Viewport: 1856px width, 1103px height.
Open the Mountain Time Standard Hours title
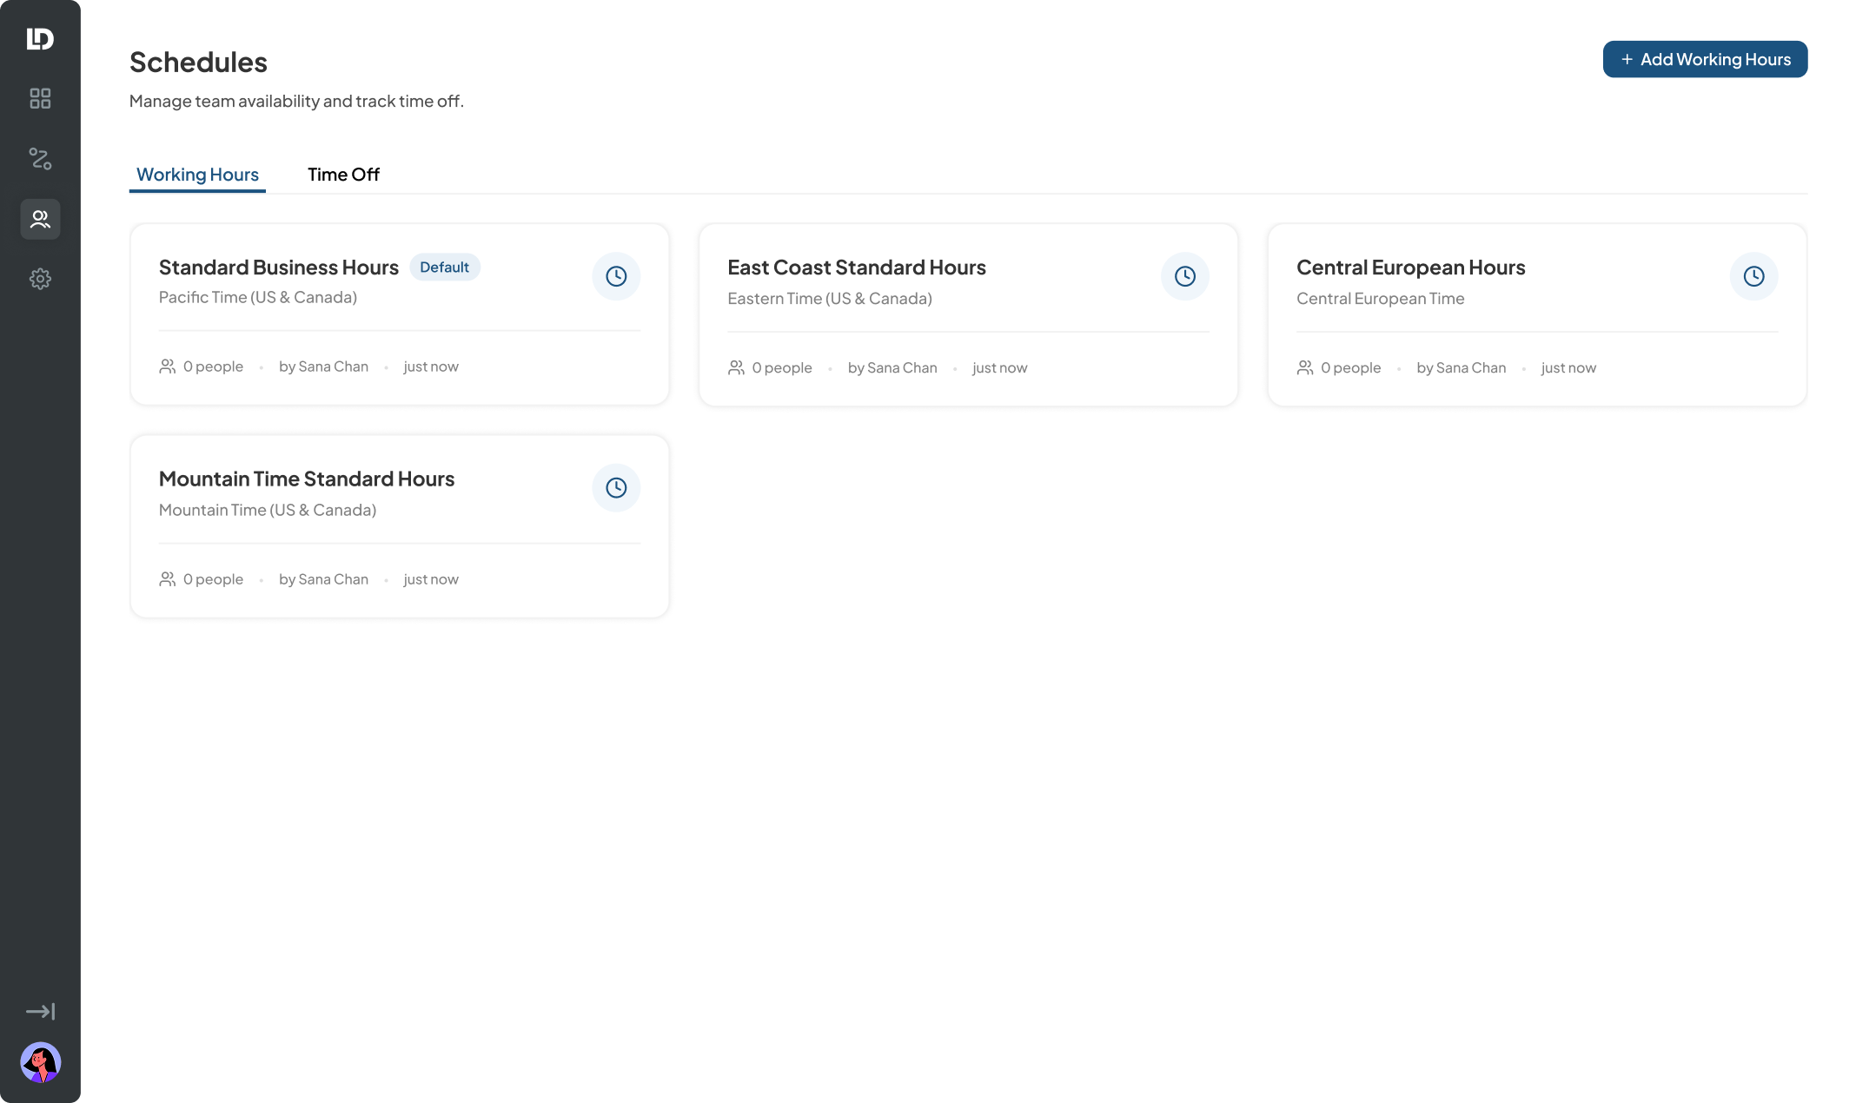coord(307,479)
